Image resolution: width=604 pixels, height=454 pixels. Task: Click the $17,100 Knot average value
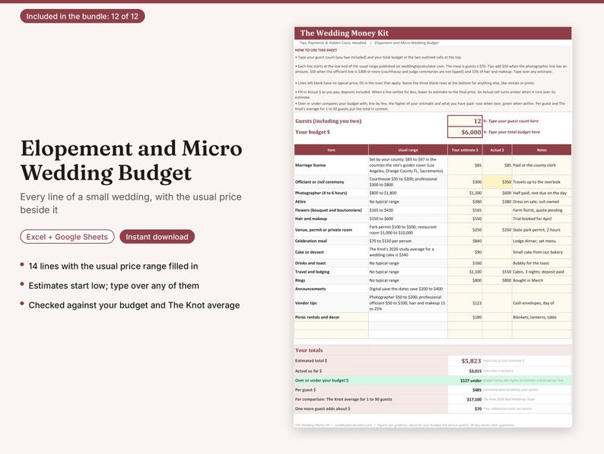pos(474,399)
